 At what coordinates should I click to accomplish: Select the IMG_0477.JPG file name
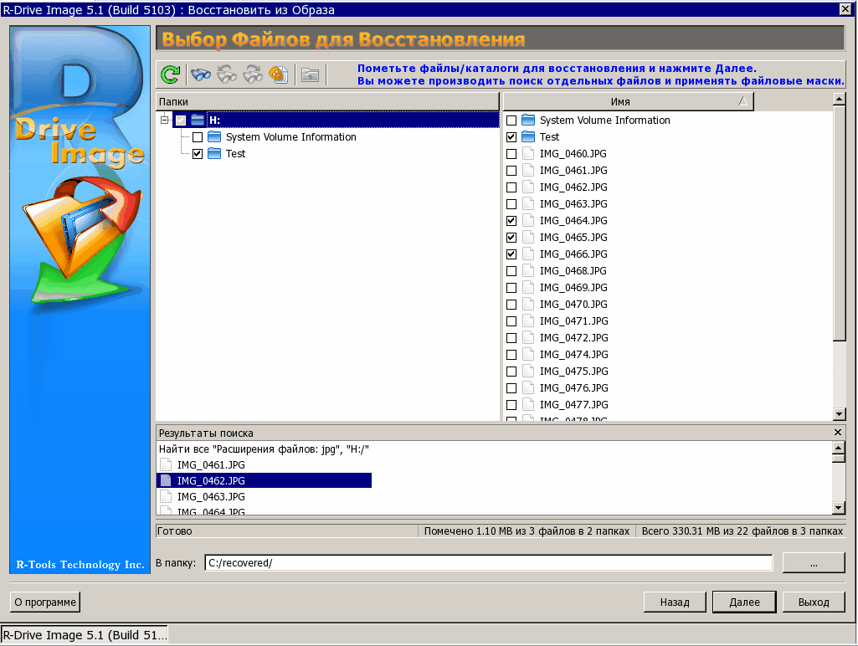(574, 405)
